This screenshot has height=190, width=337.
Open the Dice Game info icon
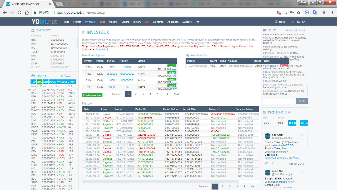[x=289, y=112]
